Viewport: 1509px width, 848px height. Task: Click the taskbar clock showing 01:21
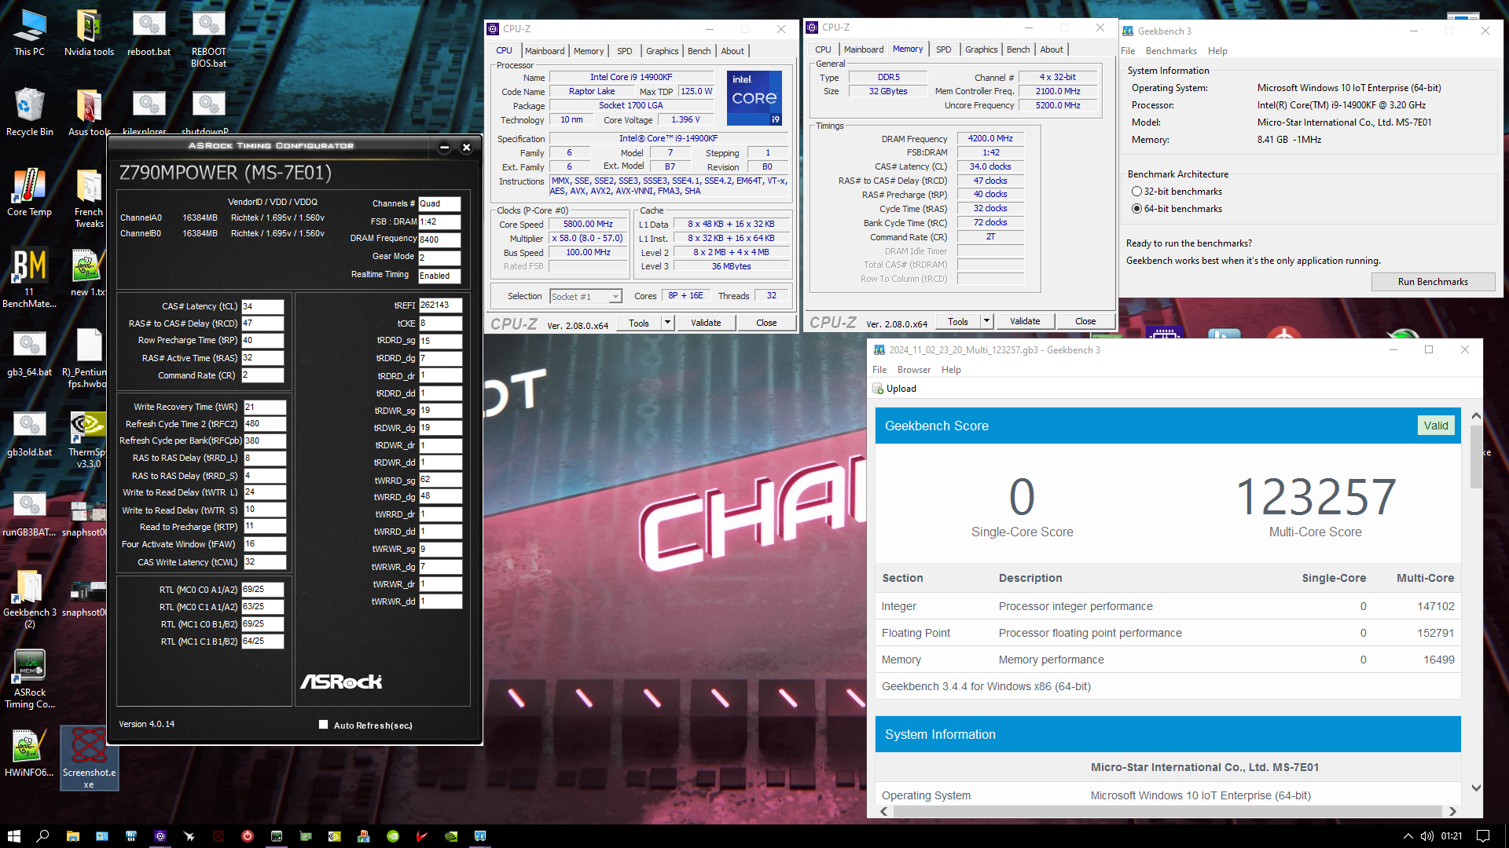(x=1452, y=836)
